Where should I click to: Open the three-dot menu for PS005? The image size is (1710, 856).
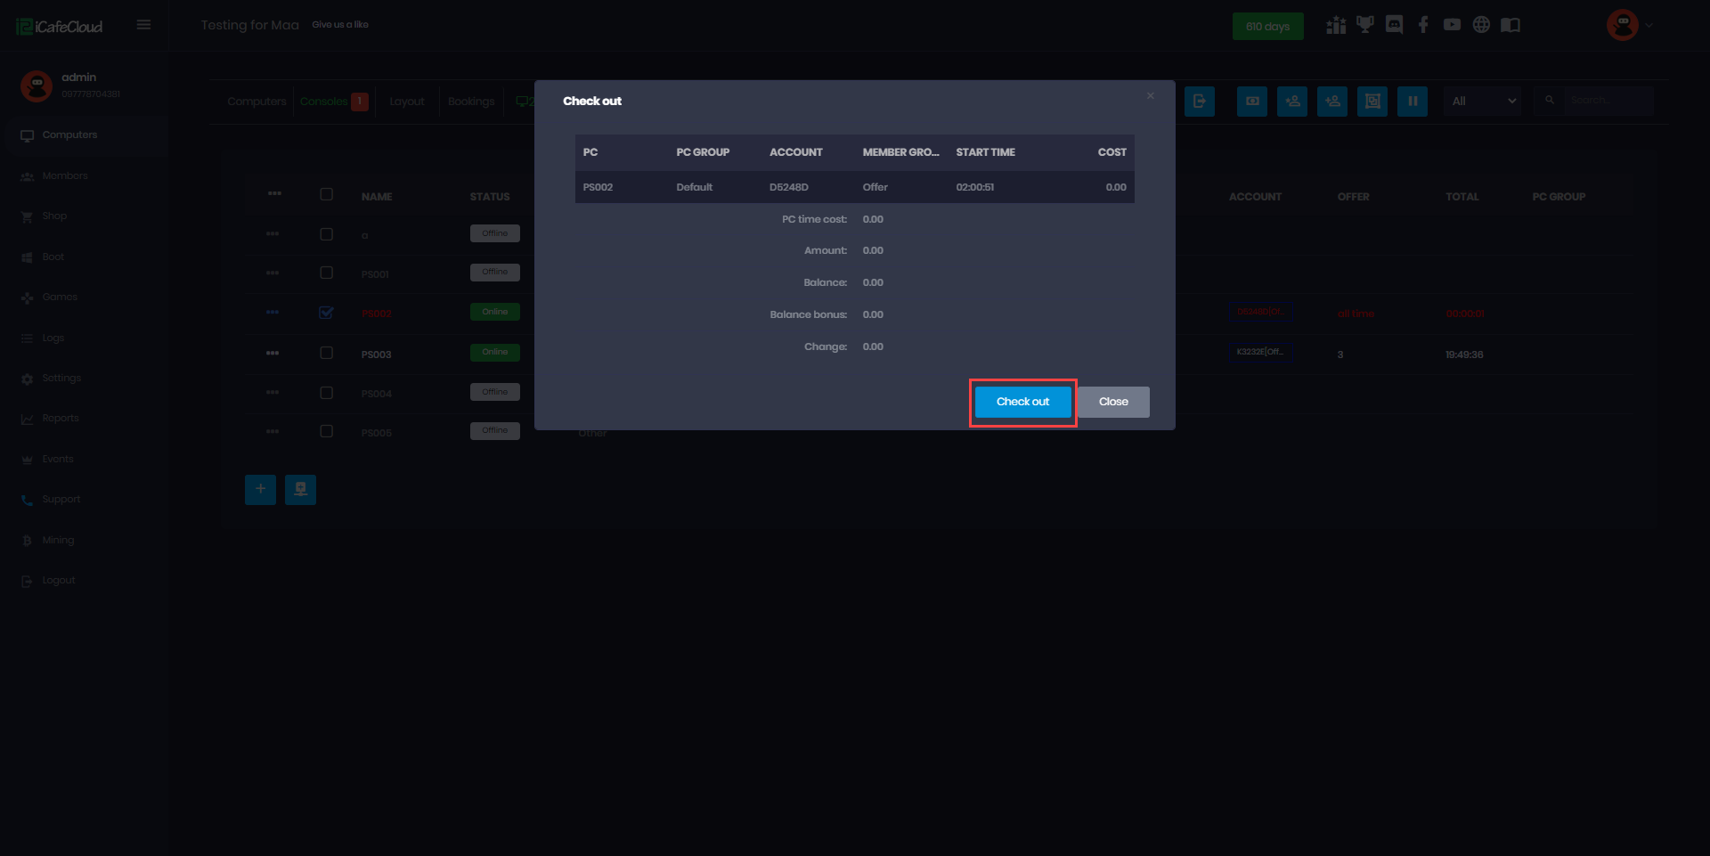[x=273, y=431]
